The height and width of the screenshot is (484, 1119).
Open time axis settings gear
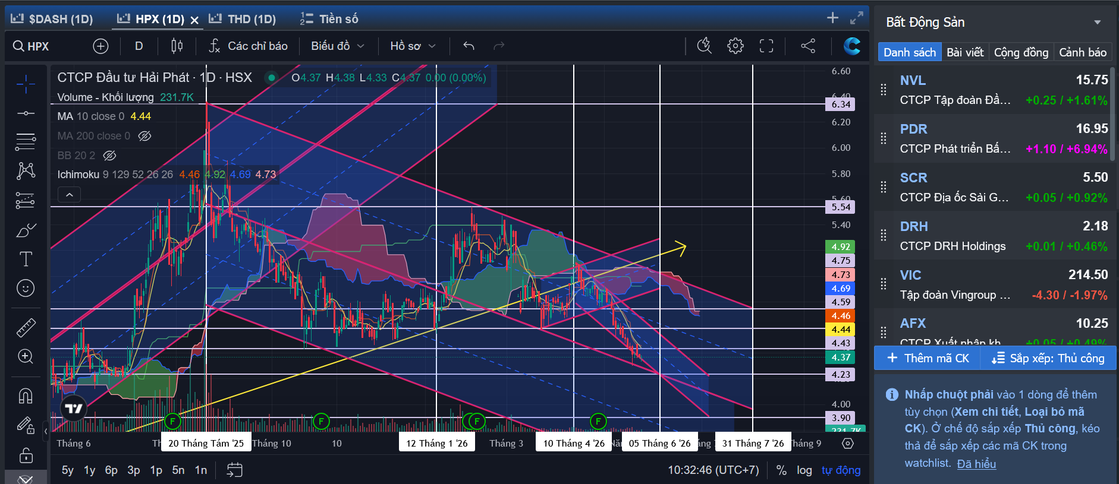848,444
